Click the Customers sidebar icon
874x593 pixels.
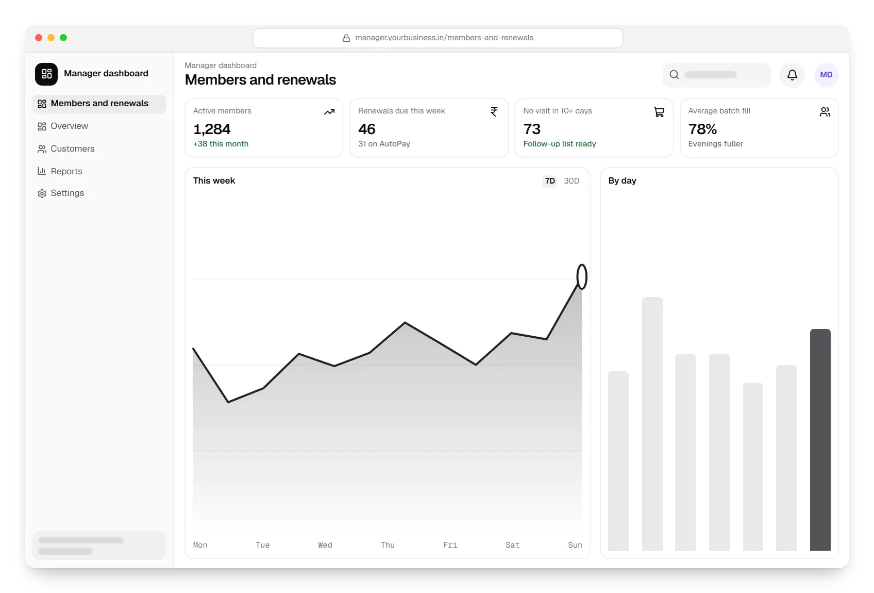tap(42, 149)
